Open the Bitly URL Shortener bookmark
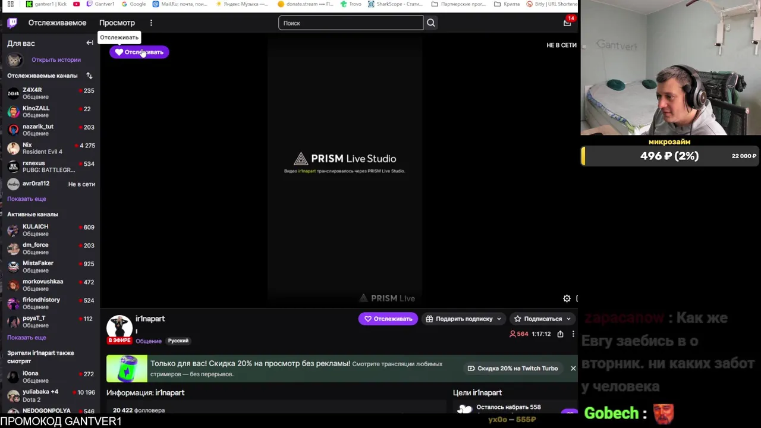Viewport: 761px width, 428px height. [553, 4]
